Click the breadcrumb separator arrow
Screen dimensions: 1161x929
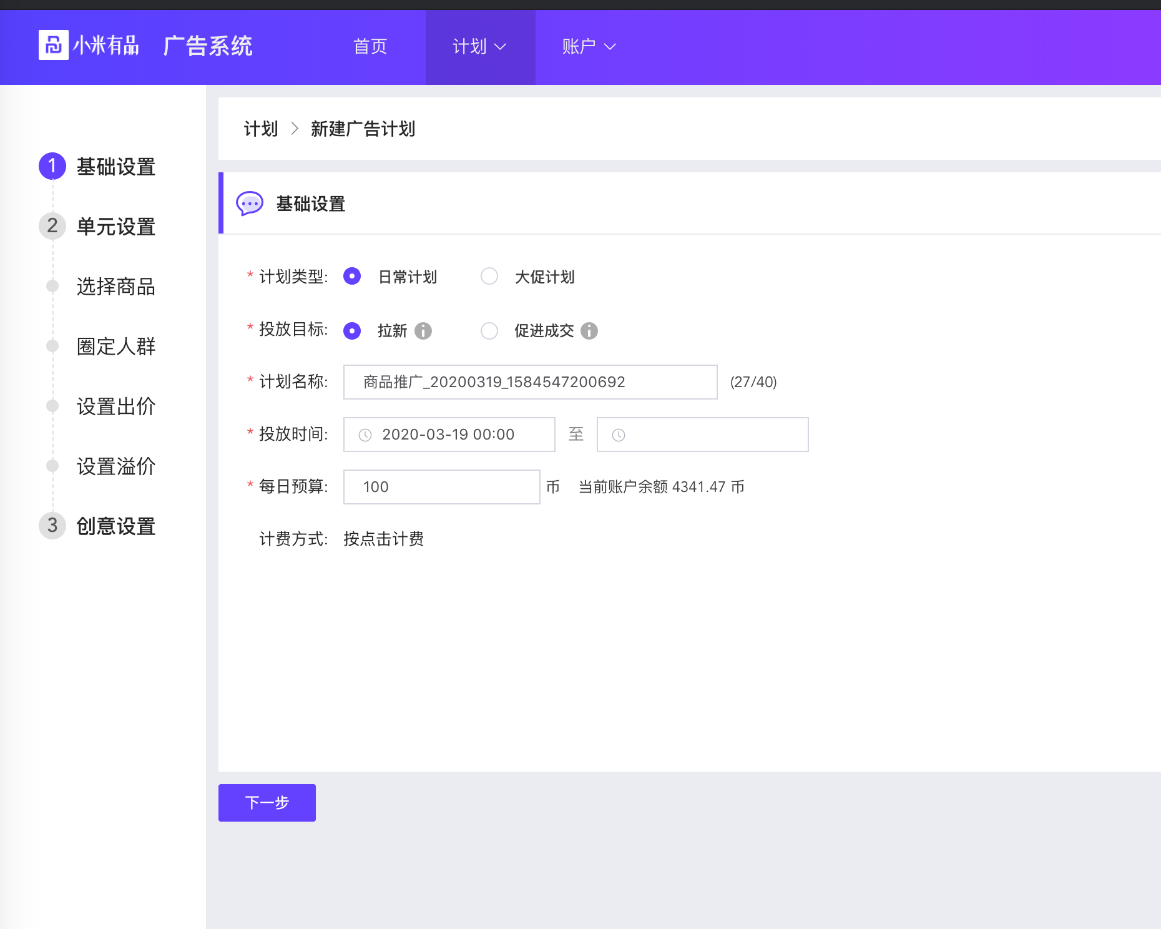click(295, 129)
